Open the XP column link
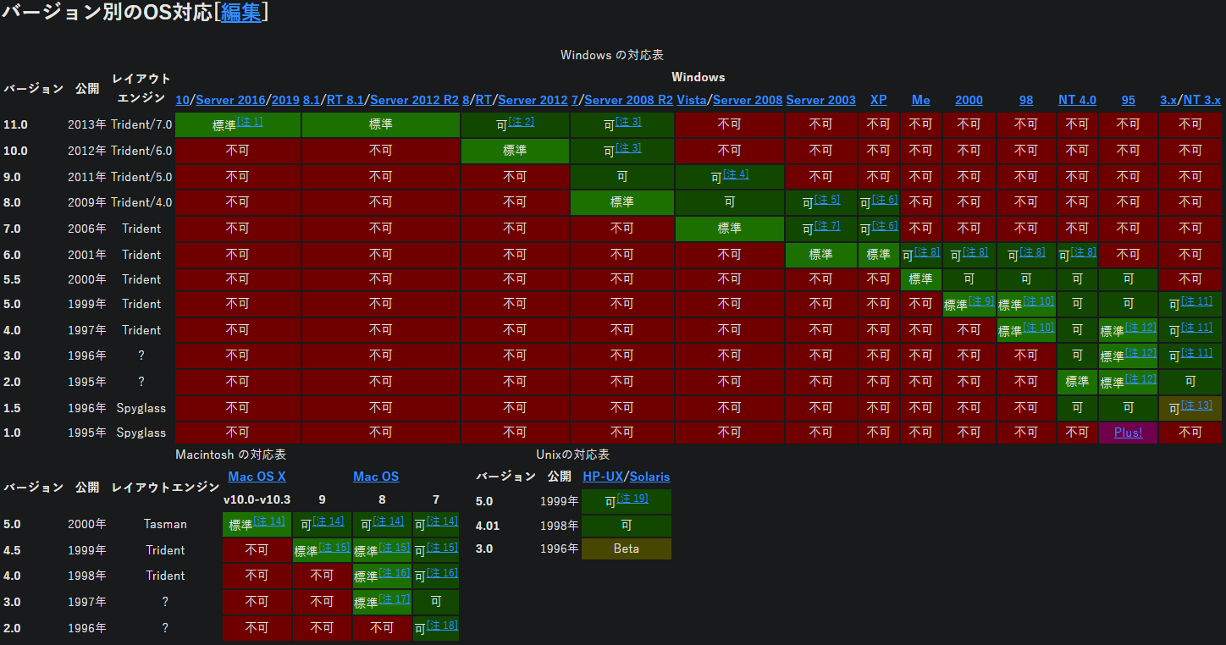This screenshot has height=645, width=1226. [879, 100]
